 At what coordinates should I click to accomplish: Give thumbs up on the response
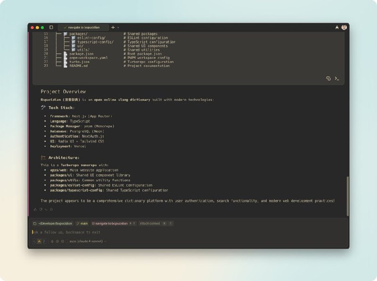pos(35,209)
